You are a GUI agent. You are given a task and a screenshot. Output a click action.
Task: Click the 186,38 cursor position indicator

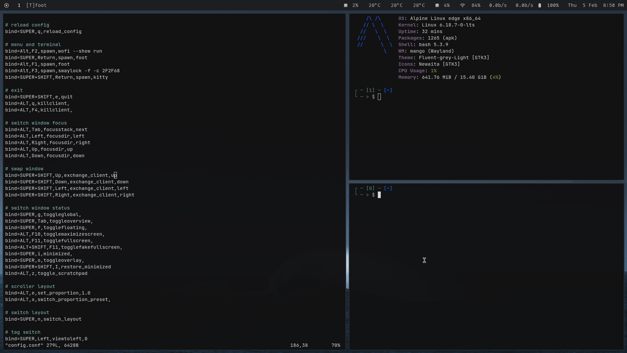point(299,345)
